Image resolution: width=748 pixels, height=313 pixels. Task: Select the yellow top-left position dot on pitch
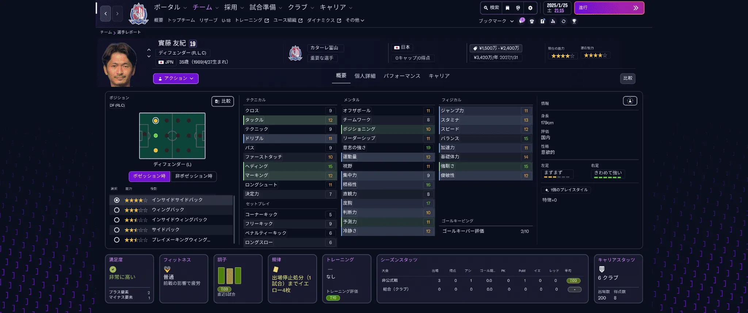click(x=156, y=121)
